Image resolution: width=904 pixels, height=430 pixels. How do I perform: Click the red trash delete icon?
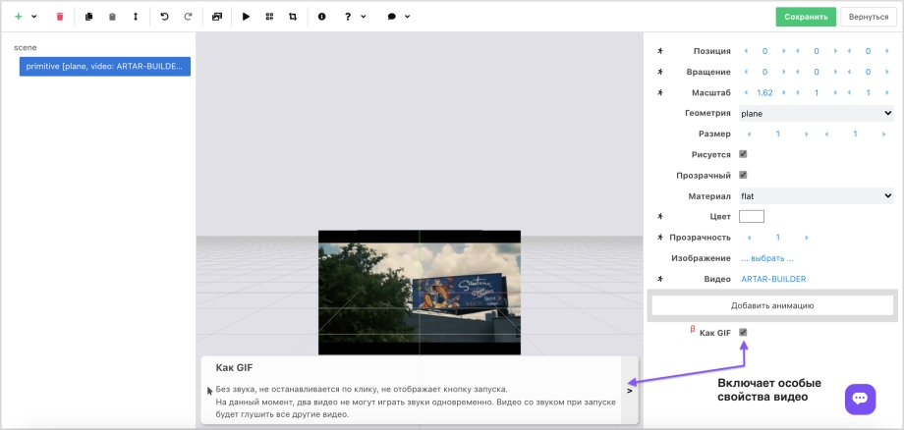tap(60, 17)
